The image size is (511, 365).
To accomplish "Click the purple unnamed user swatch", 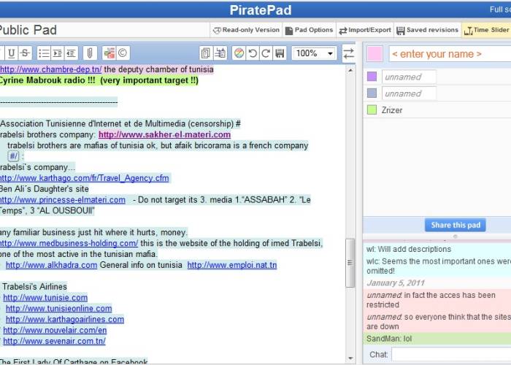I will click(372, 77).
